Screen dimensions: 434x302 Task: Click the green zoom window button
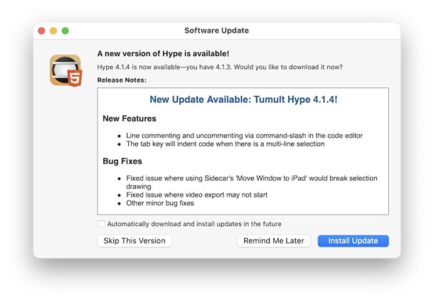[65, 31]
